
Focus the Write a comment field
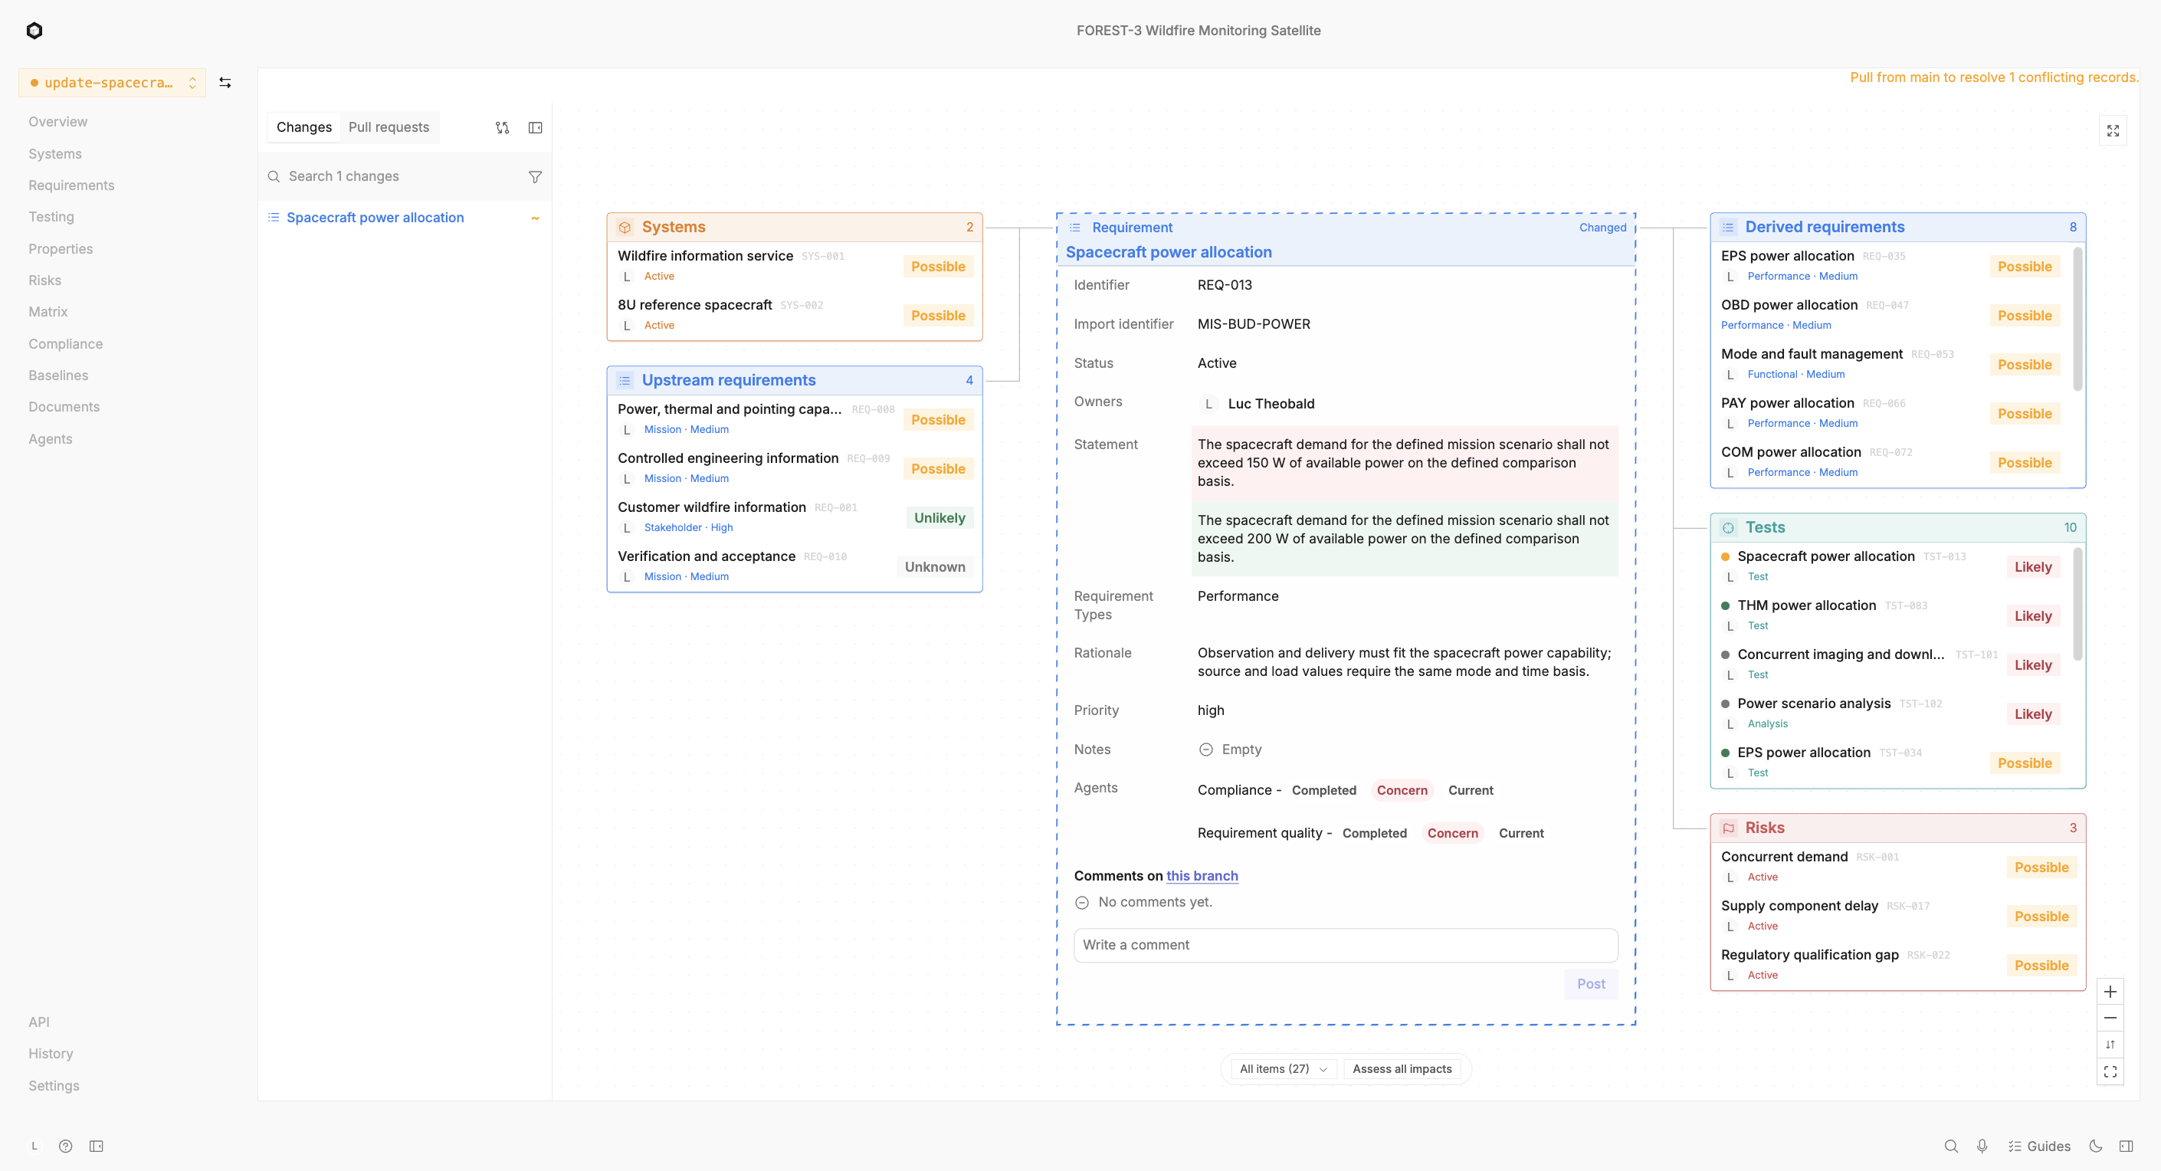[1346, 944]
